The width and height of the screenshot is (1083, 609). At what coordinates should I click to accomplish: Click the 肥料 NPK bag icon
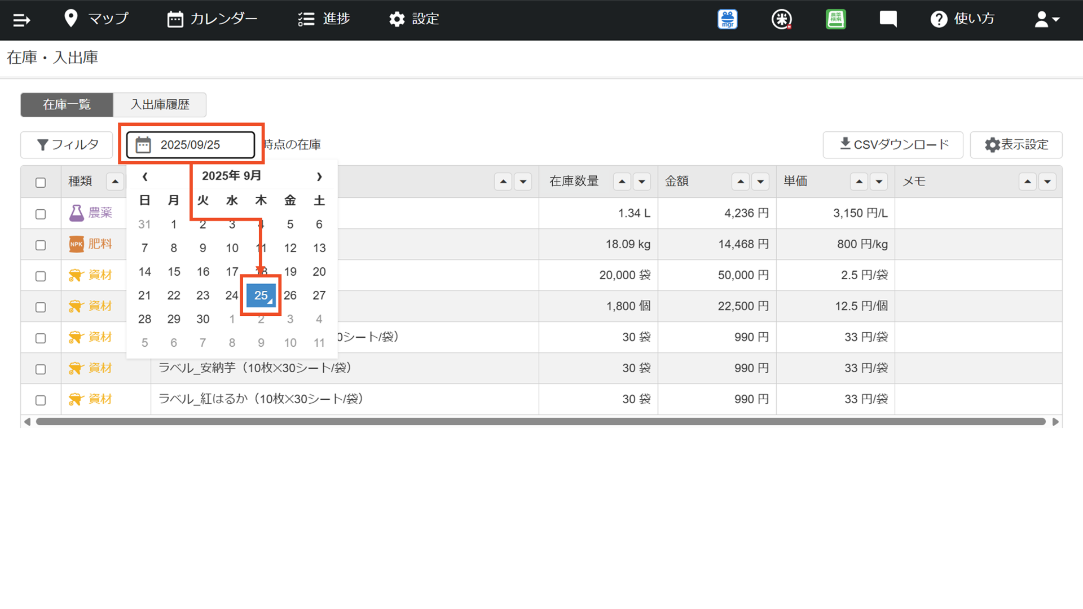(x=76, y=244)
